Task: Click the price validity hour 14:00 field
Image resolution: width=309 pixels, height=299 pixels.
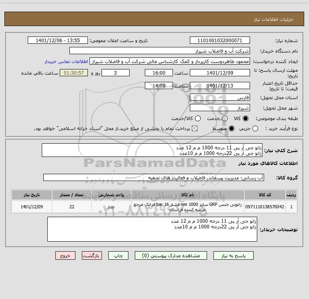Action: click(159, 85)
